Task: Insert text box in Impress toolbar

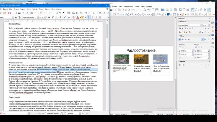Action: tap(193, 10)
